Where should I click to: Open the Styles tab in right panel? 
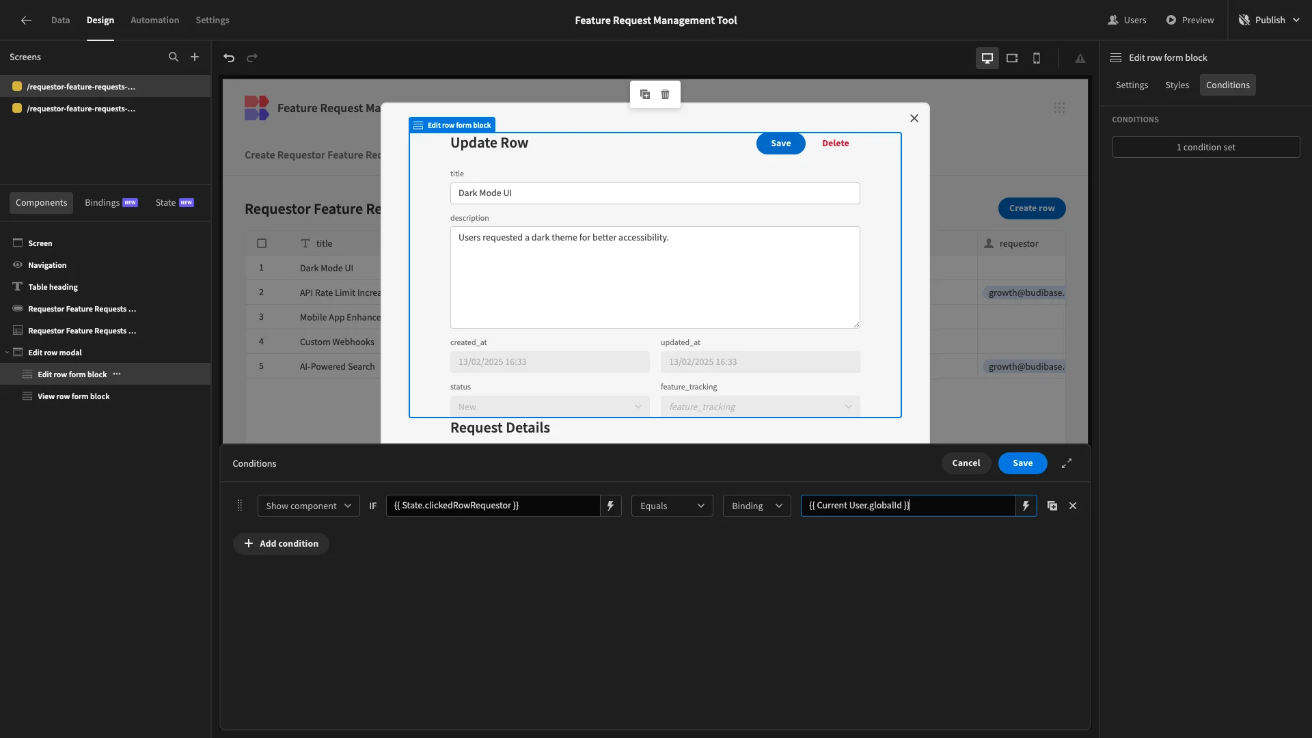[1177, 85]
